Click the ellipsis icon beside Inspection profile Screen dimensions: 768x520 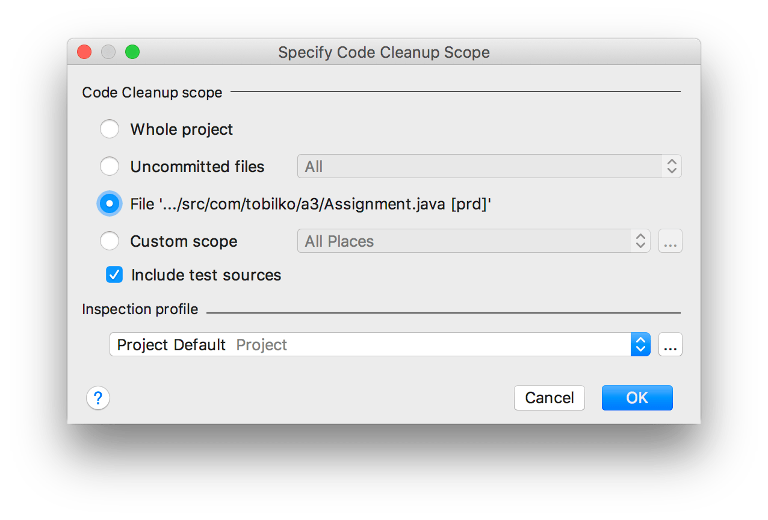click(x=670, y=344)
